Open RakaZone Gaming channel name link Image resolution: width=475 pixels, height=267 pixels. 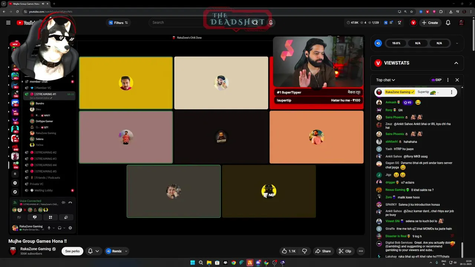pos(36,249)
